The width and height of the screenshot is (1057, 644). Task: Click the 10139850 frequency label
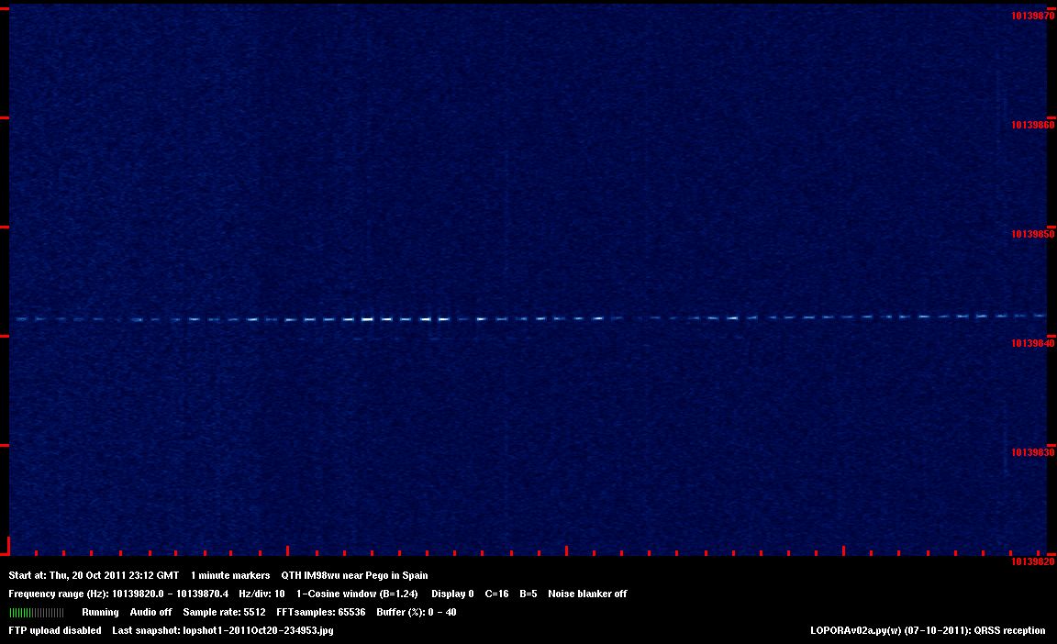tap(1033, 235)
